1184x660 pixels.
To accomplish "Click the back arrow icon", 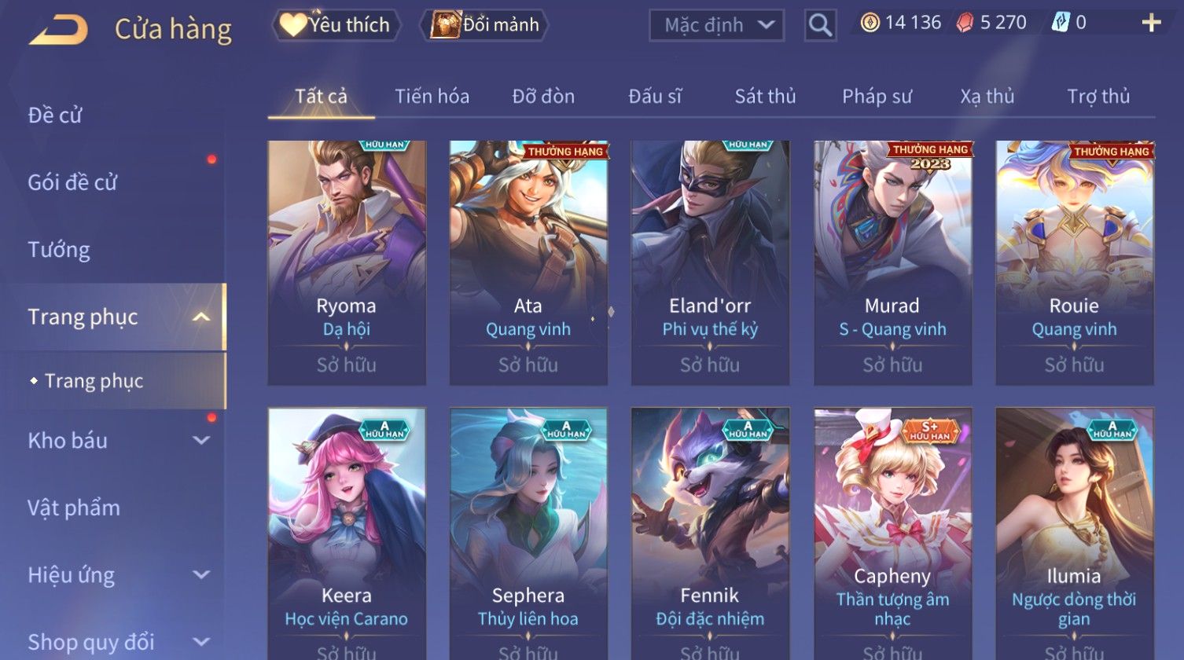I will pyautogui.click(x=60, y=30).
